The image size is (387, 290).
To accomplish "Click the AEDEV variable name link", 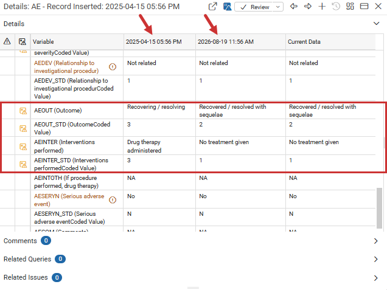I will tap(66, 67).
